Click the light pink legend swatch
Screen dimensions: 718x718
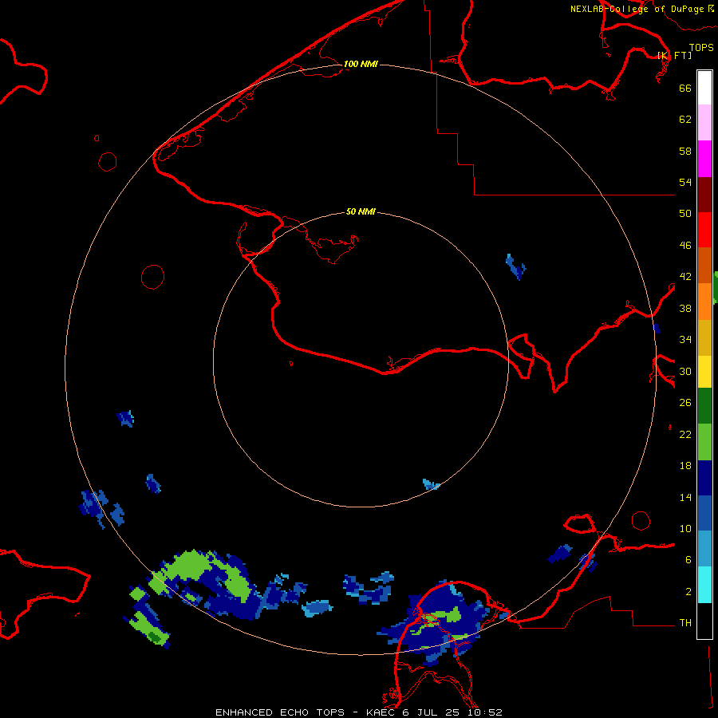(x=704, y=123)
